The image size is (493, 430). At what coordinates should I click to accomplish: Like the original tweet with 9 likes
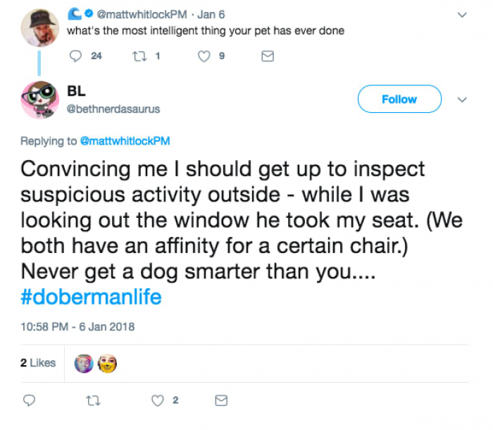(x=204, y=57)
